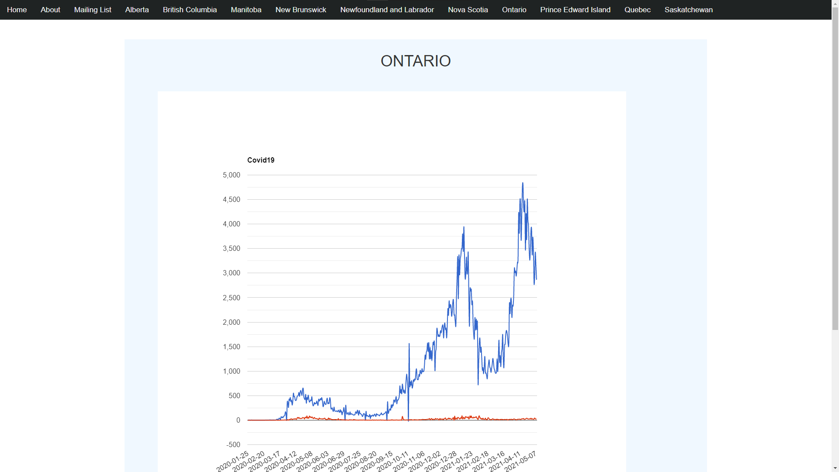
Task: Select Alberta in the navigation bar
Action: pos(137,10)
